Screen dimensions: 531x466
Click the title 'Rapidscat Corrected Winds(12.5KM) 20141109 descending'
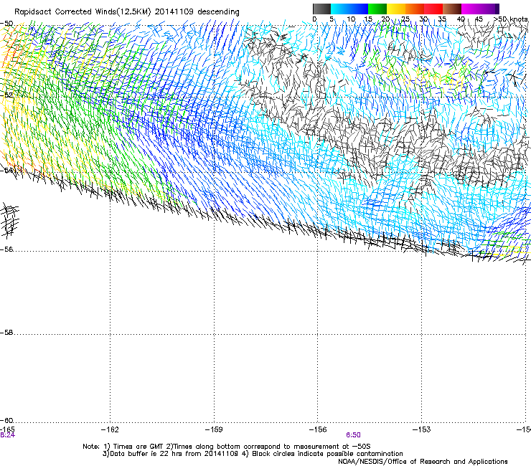127,12
